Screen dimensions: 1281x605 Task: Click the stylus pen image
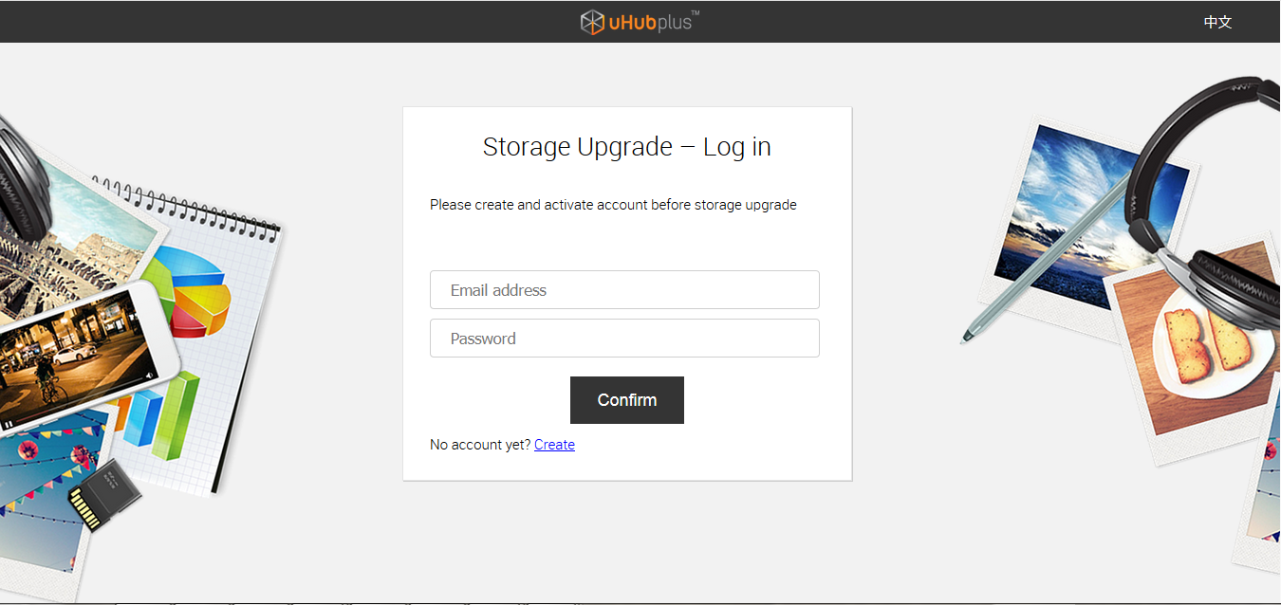point(1044,257)
